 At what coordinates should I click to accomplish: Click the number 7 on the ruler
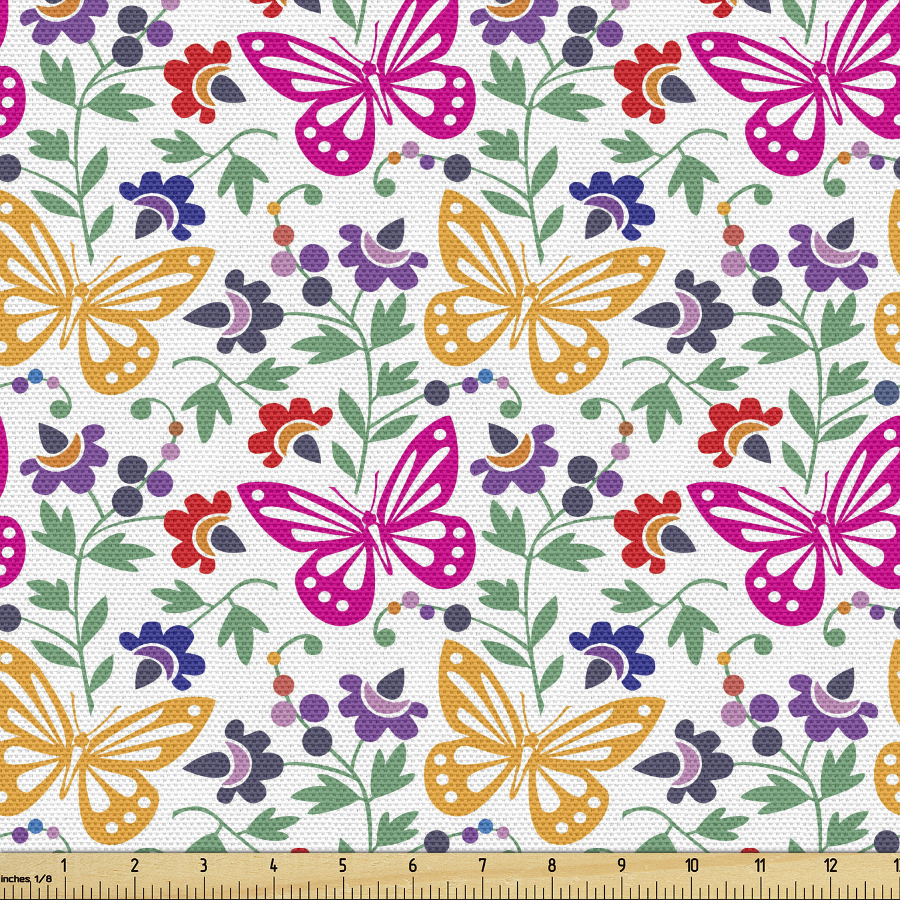(482, 865)
